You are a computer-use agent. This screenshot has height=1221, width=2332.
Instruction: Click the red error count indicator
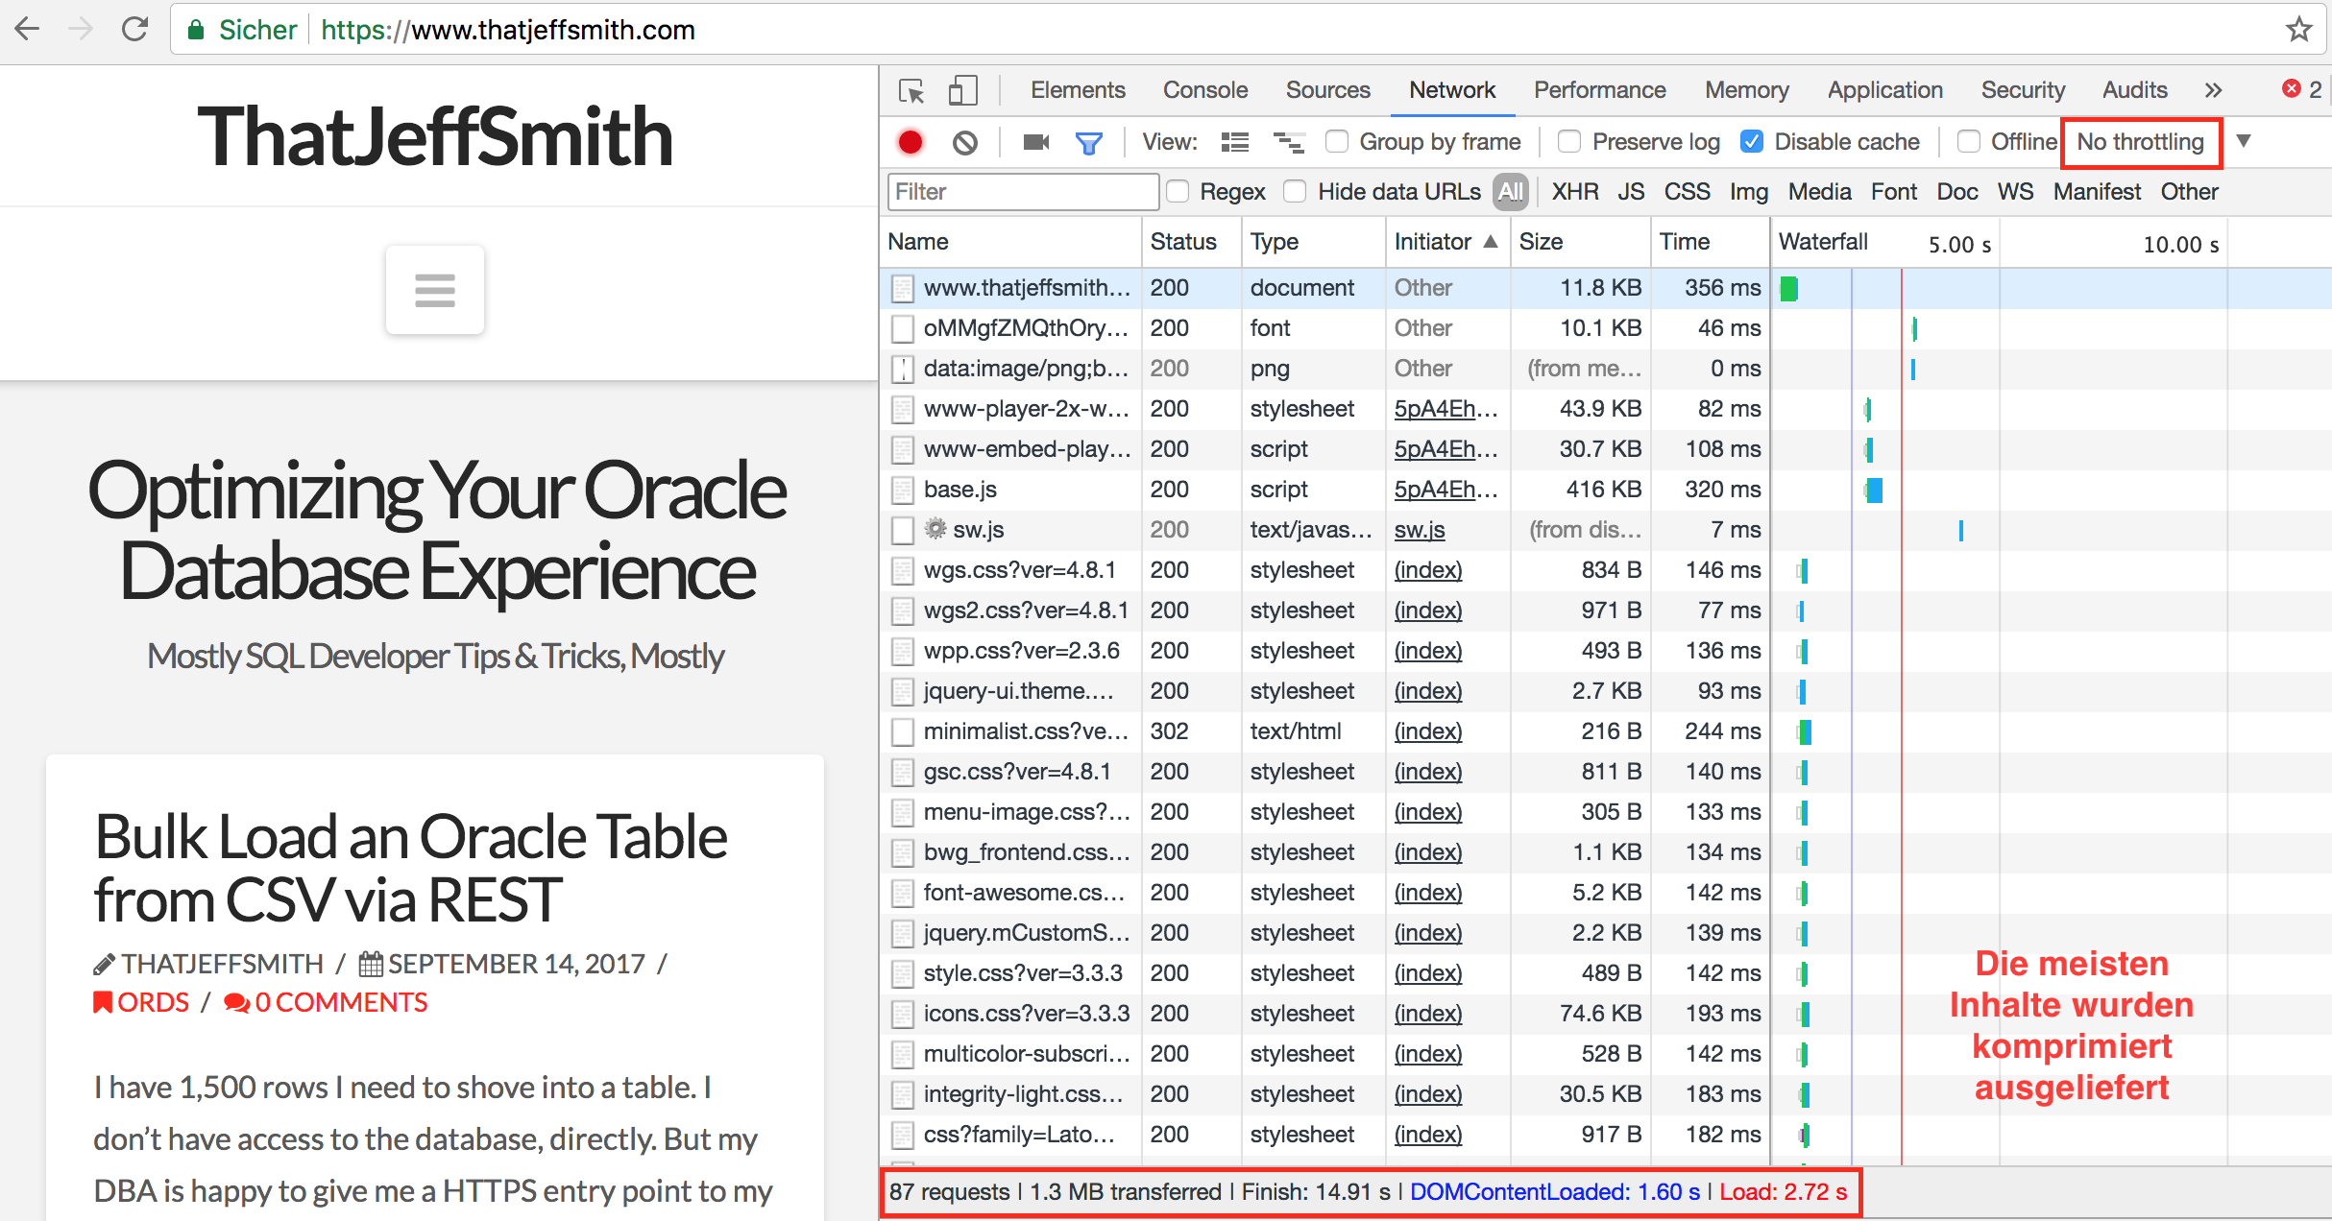pyautogui.click(x=2302, y=89)
